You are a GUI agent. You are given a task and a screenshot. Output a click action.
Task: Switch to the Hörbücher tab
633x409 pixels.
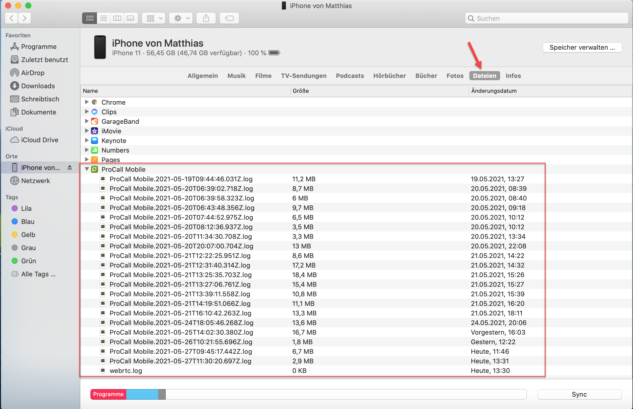[389, 76]
